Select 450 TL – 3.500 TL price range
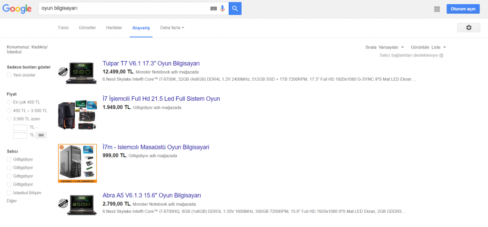The height and width of the screenshot is (227, 488). (9, 111)
